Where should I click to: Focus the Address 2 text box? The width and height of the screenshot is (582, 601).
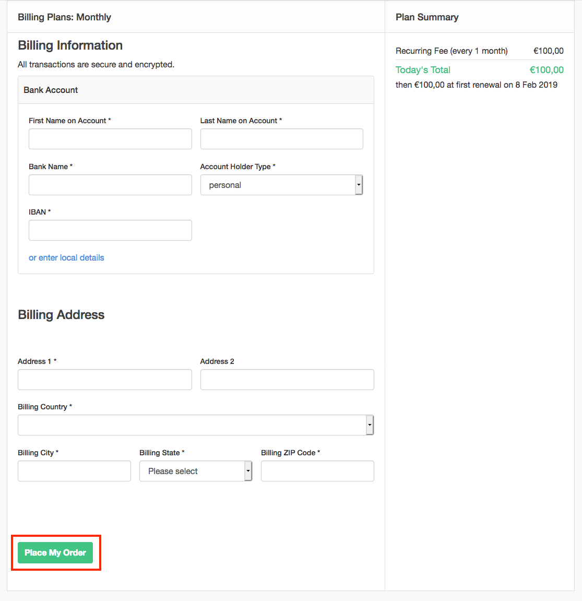[287, 380]
